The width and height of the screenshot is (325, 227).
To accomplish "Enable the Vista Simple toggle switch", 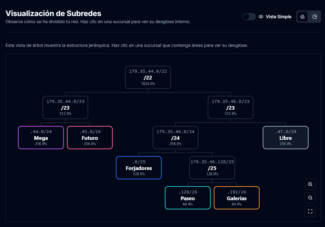I will tap(249, 17).
